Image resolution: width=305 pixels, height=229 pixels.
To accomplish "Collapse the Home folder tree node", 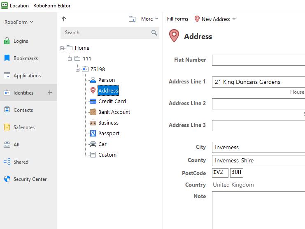I will coord(62,48).
